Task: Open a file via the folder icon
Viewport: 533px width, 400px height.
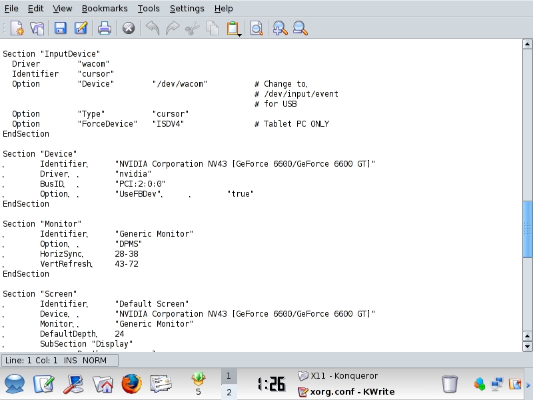Action: 37,28
